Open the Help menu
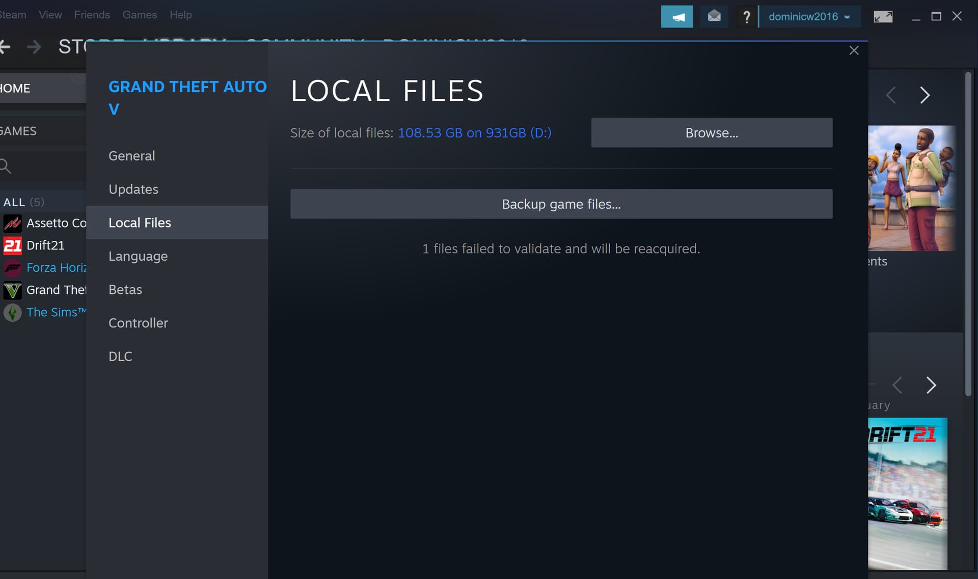 pos(180,15)
